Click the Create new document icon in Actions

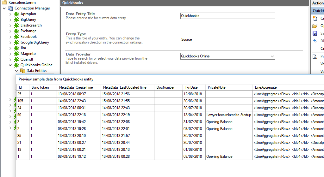315,18
